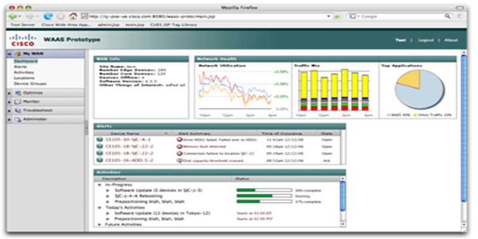The width and height of the screenshot is (478, 239).
Task: Click the Optimize section icon
Action: tap(18, 93)
